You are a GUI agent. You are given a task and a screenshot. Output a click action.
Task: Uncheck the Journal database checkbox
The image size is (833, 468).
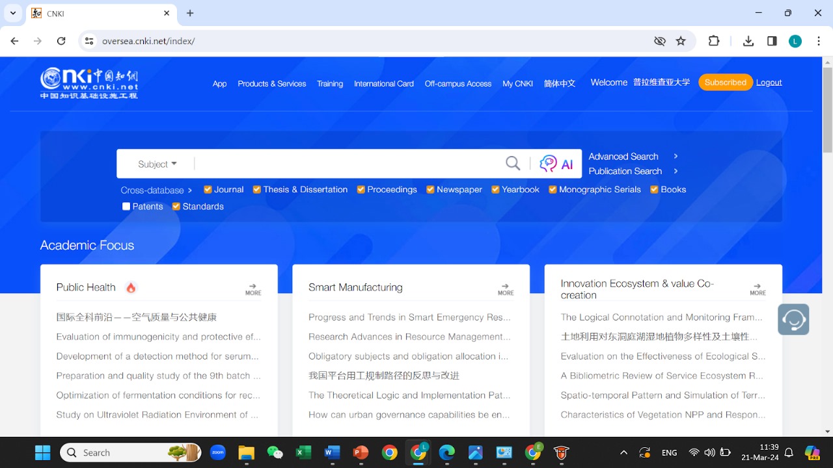pyautogui.click(x=208, y=189)
